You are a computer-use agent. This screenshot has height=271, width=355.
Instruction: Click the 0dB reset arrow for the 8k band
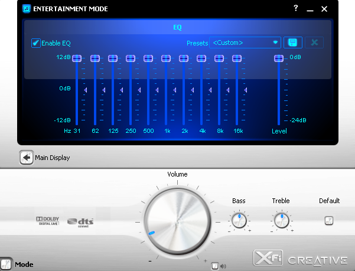click(x=228, y=90)
